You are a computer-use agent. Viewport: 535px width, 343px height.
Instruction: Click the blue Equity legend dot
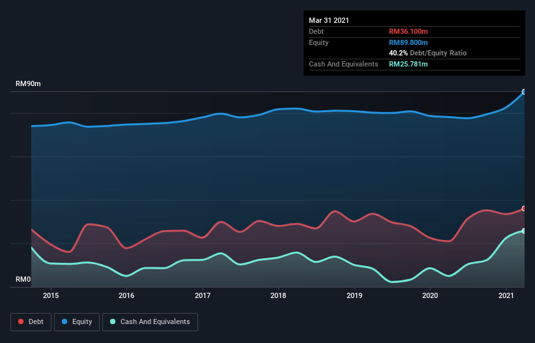pos(65,321)
